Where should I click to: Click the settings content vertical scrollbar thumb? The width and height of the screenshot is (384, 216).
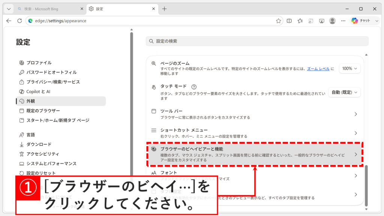366,186
